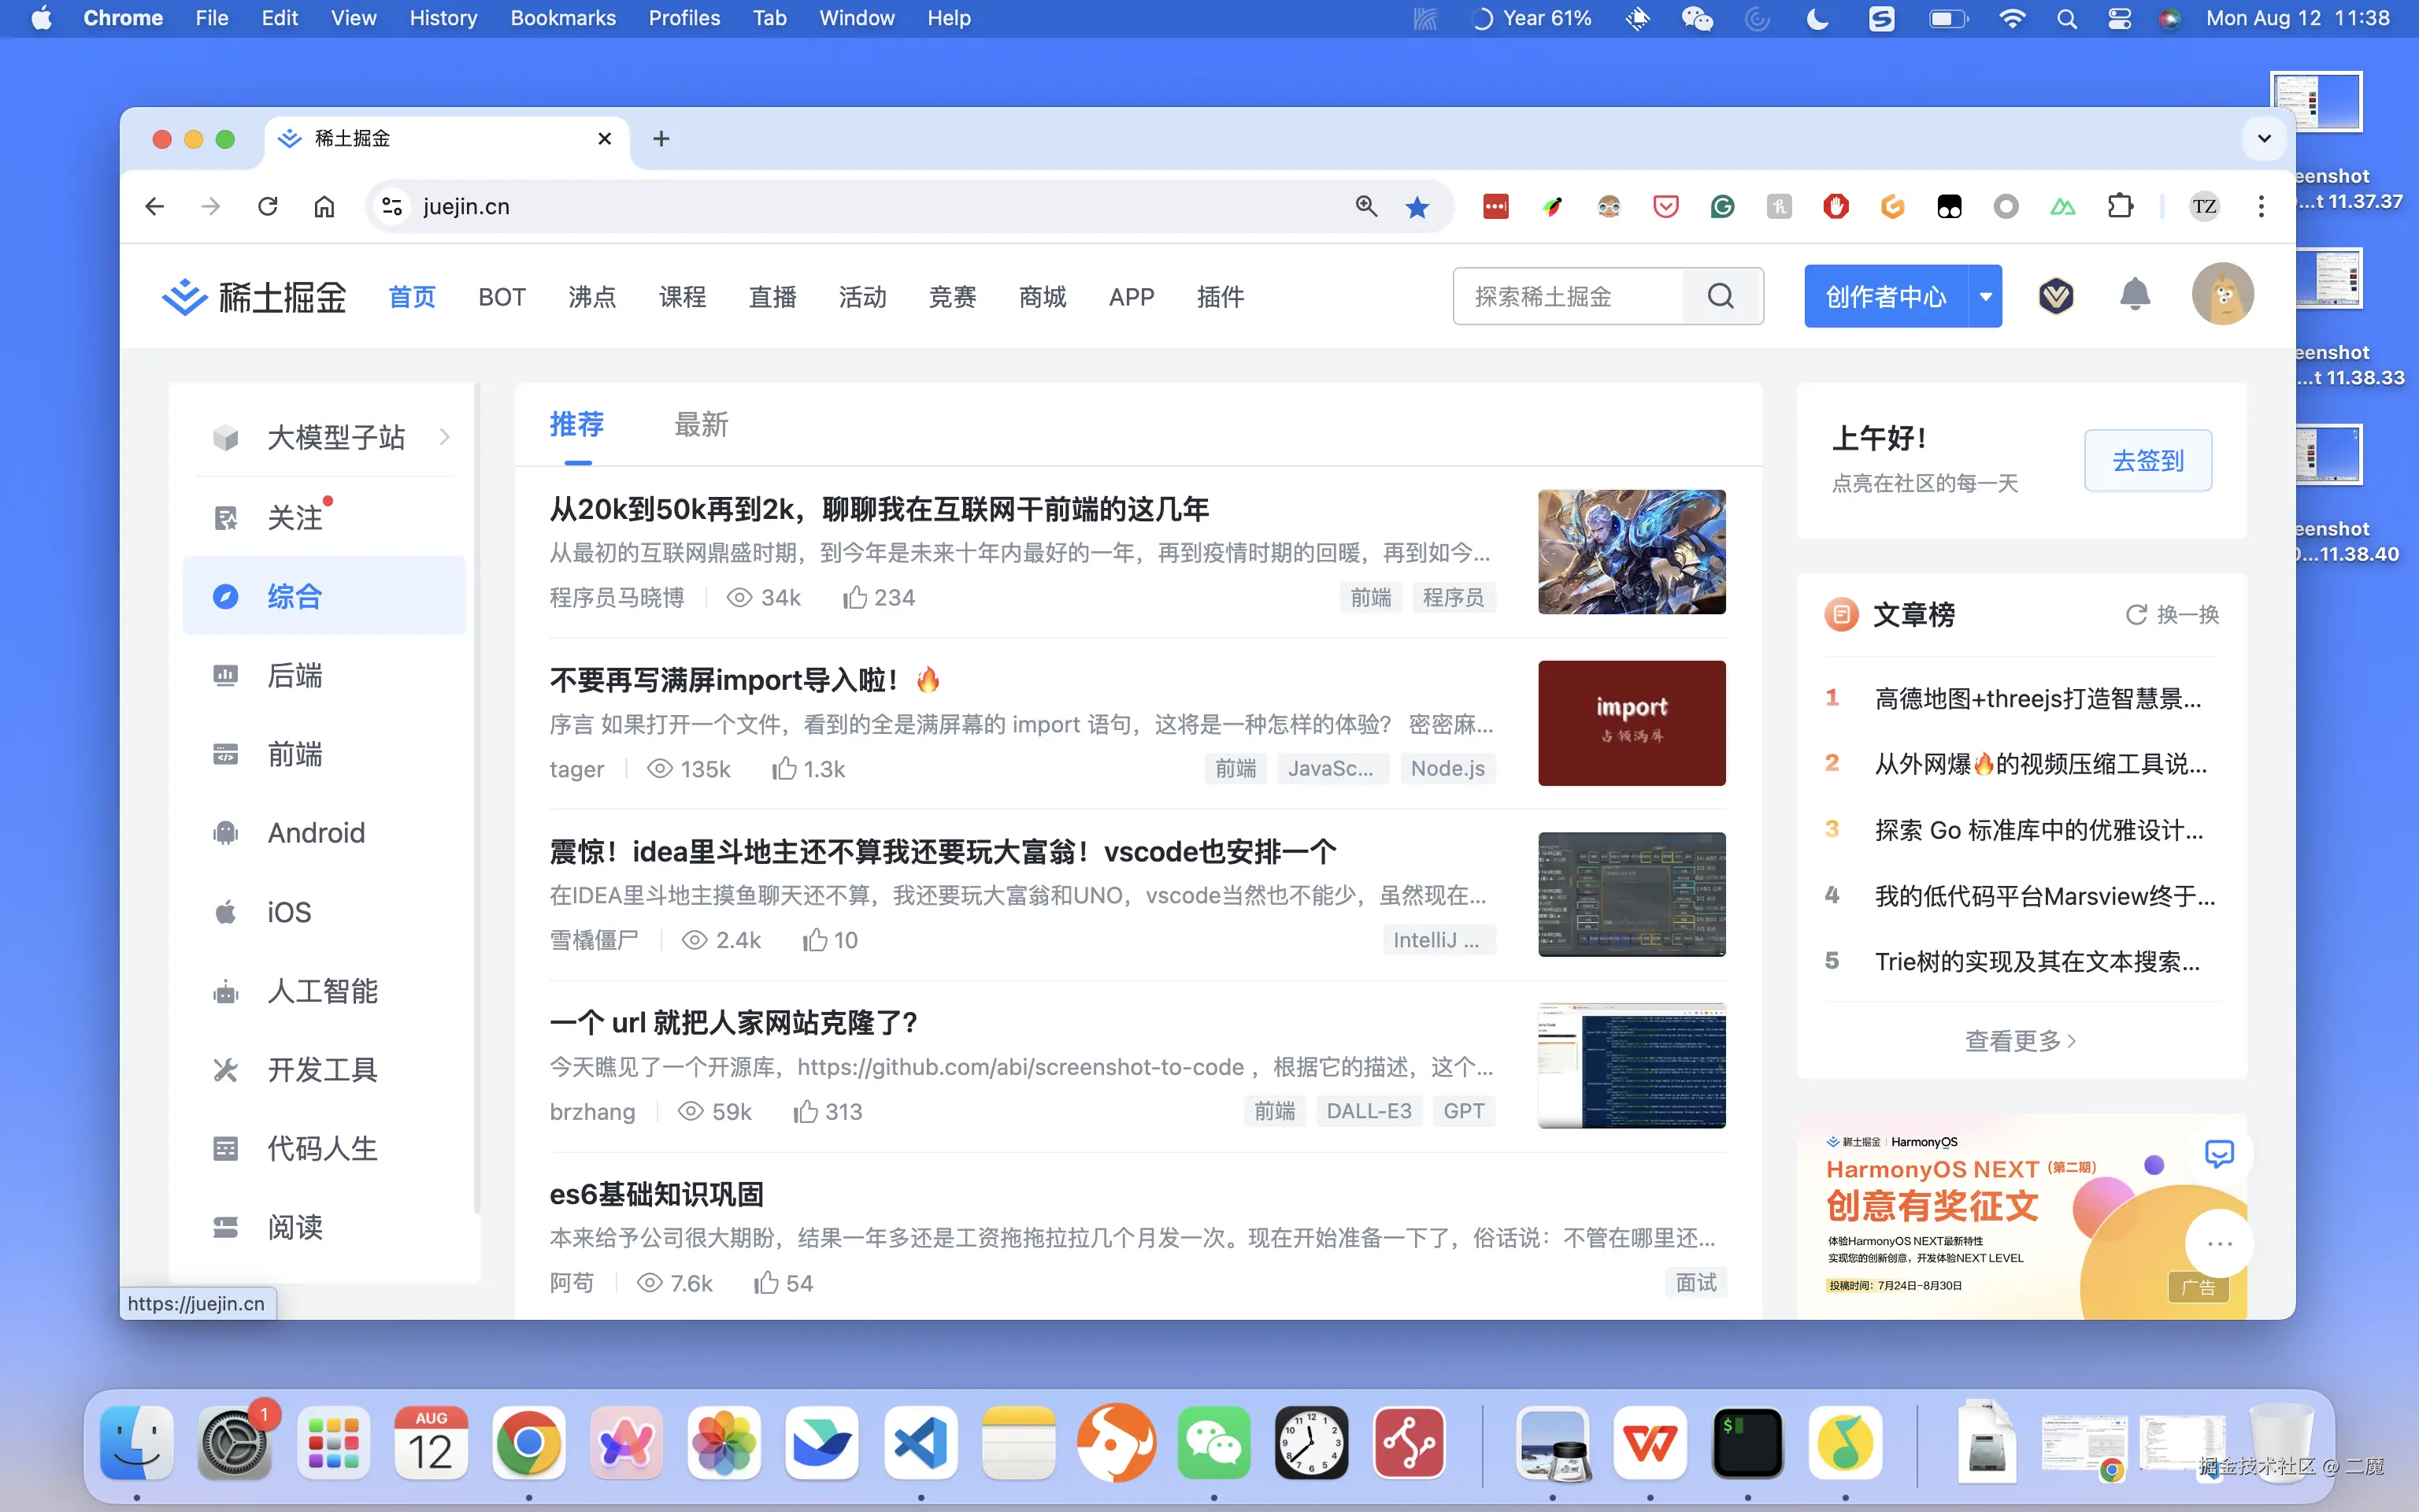The height and width of the screenshot is (1512, 2419).
Task: Open the Chrome extensions puzzle icon
Action: point(2119,206)
